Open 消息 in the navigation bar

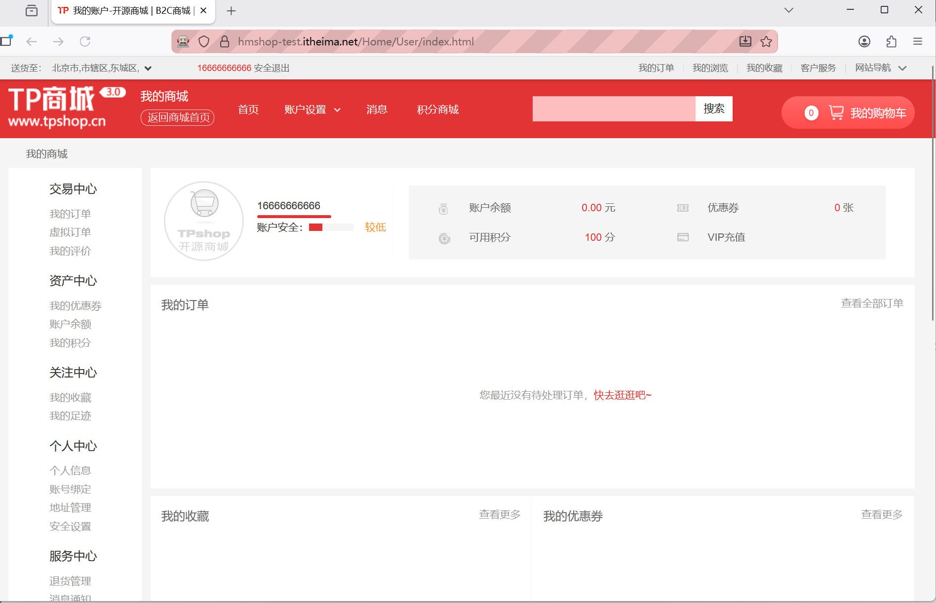tap(377, 110)
